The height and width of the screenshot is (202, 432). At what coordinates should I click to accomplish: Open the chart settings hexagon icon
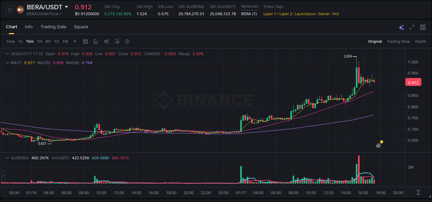(127, 41)
